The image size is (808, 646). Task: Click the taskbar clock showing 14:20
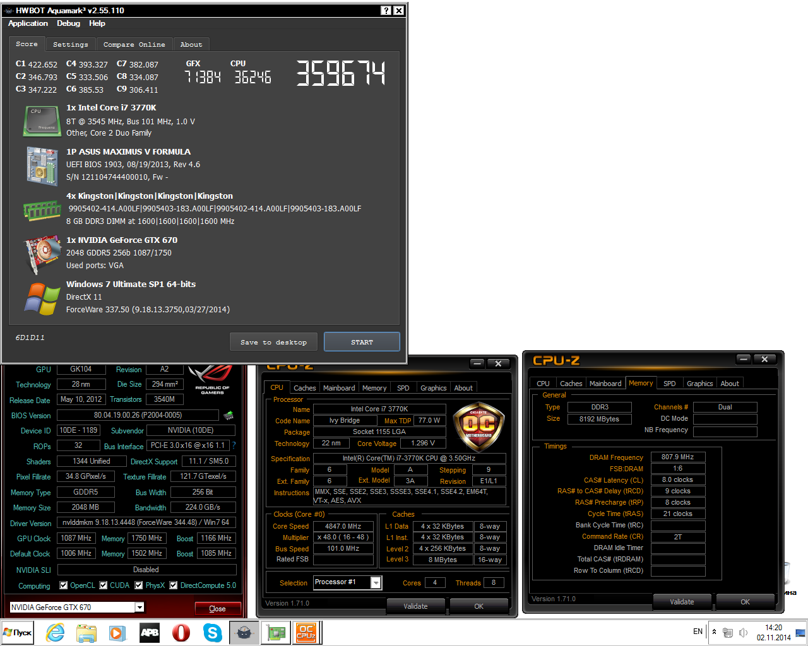(x=773, y=632)
